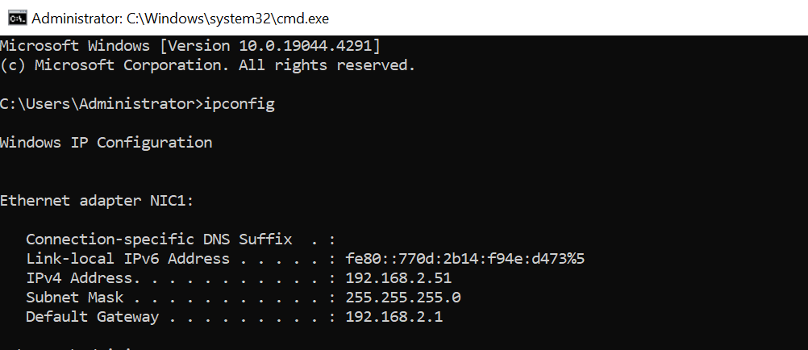The width and height of the screenshot is (808, 350).
Task: Click the 192.168.2.1 gateway value
Action: pyautogui.click(x=394, y=317)
